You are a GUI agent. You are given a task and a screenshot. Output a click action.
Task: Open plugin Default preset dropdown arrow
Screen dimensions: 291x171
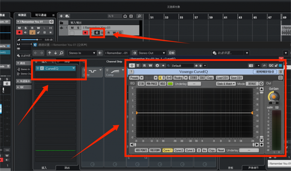205,65
